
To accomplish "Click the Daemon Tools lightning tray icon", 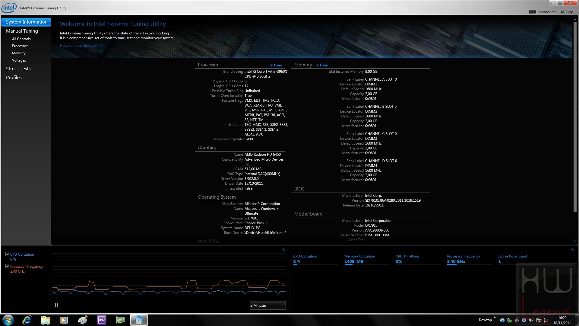I will point(524,320).
